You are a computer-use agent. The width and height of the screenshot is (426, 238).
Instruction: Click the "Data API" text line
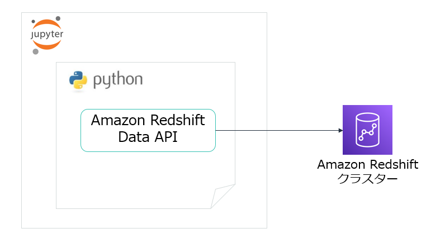[x=148, y=138]
